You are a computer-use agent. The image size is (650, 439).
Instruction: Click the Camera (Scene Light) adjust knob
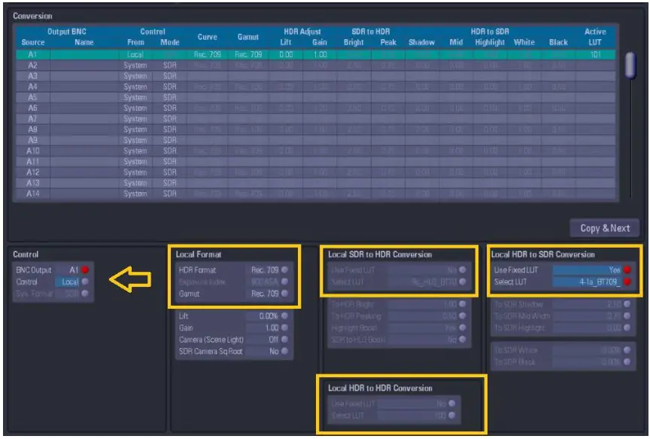point(284,339)
